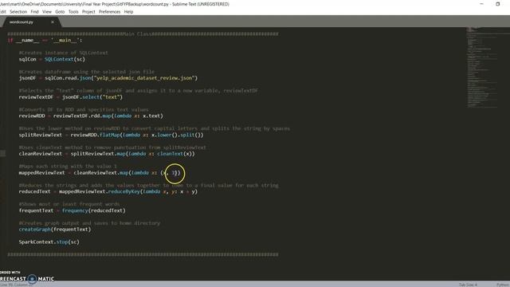Click the Tab Size setting in status bar
The width and height of the screenshot is (510, 287).
pos(468,285)
